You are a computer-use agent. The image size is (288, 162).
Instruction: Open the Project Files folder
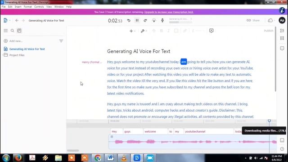click(17, 55)
